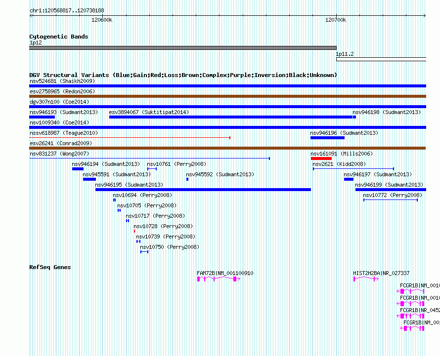Click the 1p12 cytogenetic band bar
440x356 pixels.
click(x=183, y=48)
